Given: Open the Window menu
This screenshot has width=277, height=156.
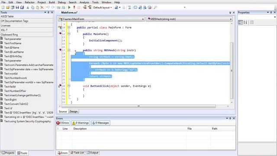Looking at the screenshot, I should click(x=106, y=2).
